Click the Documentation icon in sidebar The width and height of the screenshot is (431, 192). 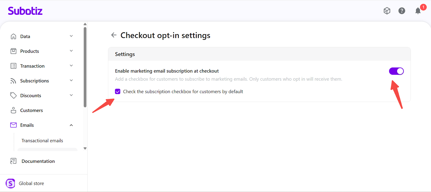coord(13,161)
